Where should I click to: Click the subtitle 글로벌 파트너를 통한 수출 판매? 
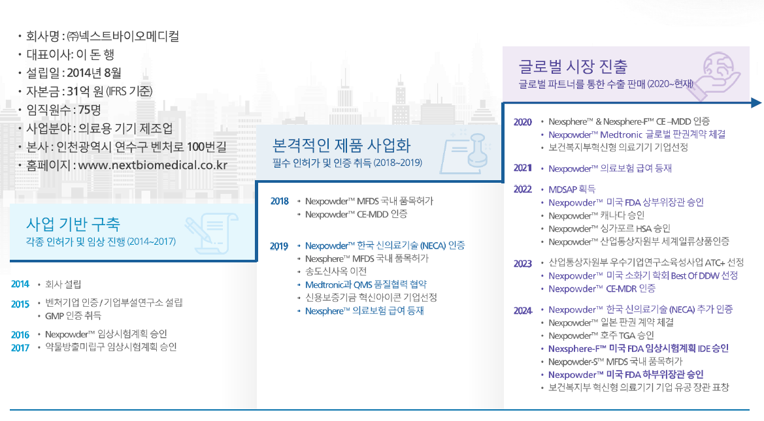(x=582, y=84)
